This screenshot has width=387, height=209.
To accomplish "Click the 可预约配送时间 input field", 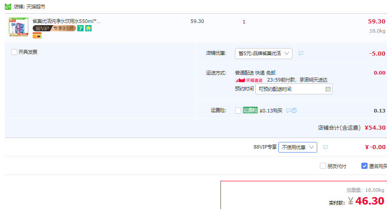I will [294, 89].
